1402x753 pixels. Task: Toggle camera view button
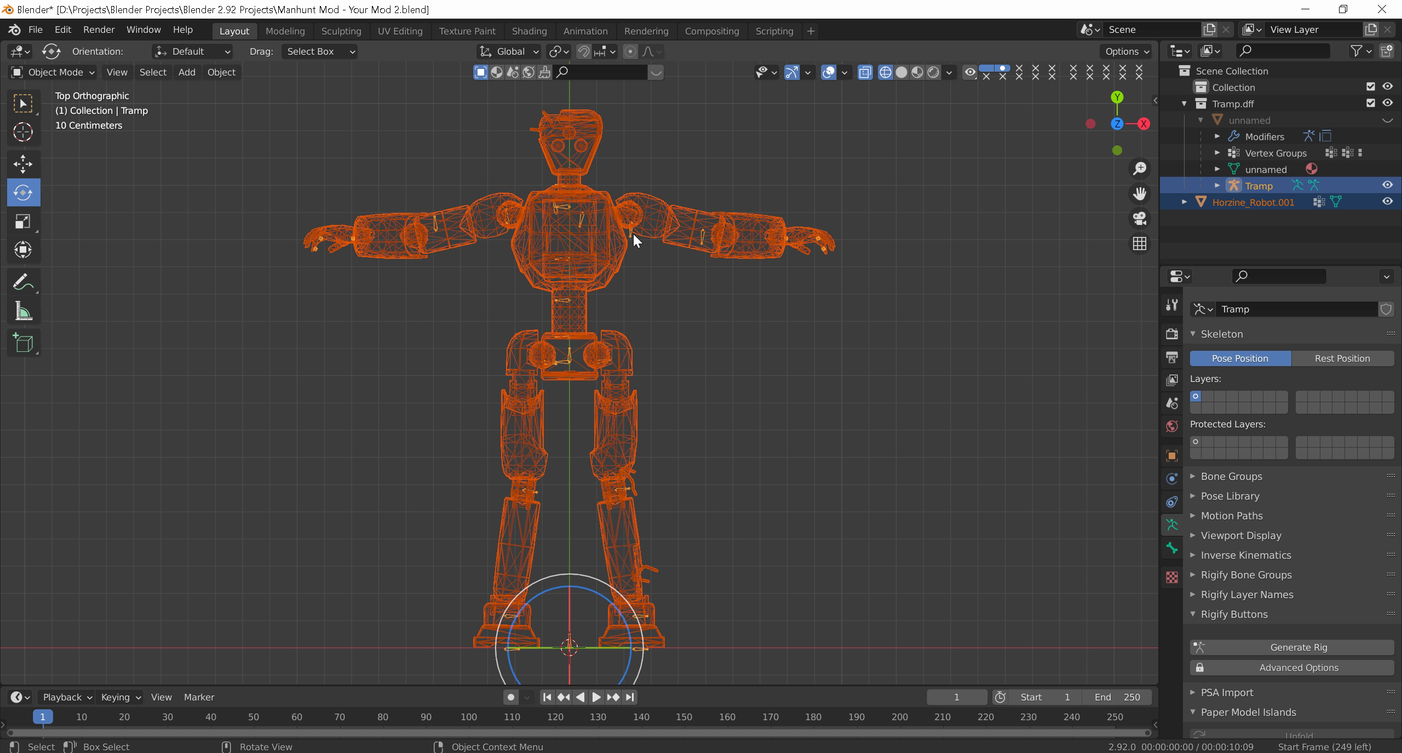click(1140, 218)
